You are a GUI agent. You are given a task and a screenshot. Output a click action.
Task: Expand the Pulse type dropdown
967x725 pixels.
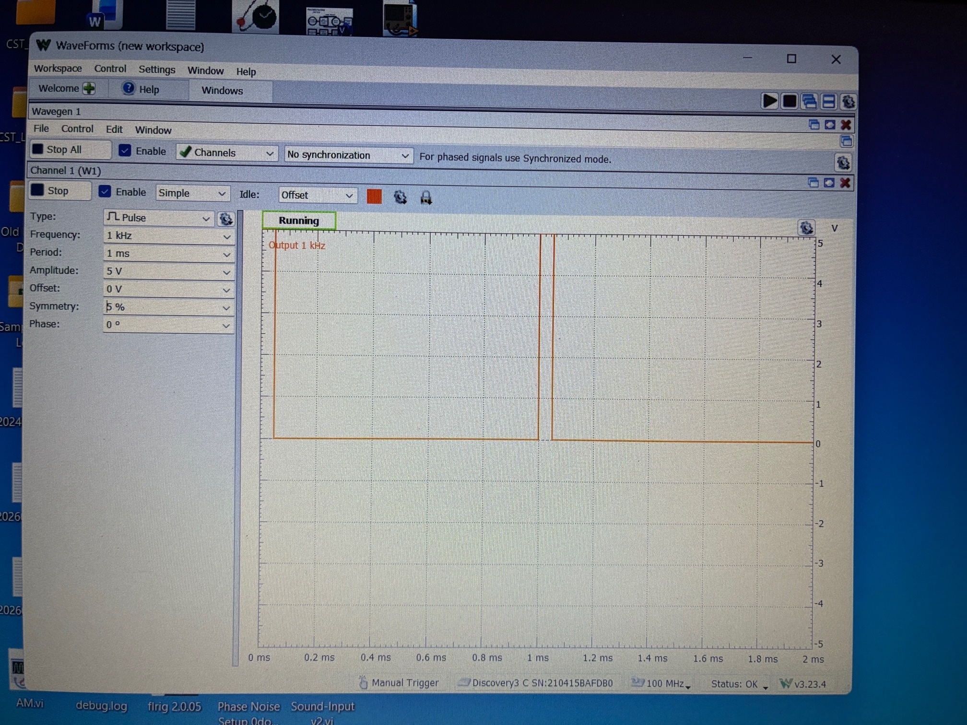click(x=159, y=218)
